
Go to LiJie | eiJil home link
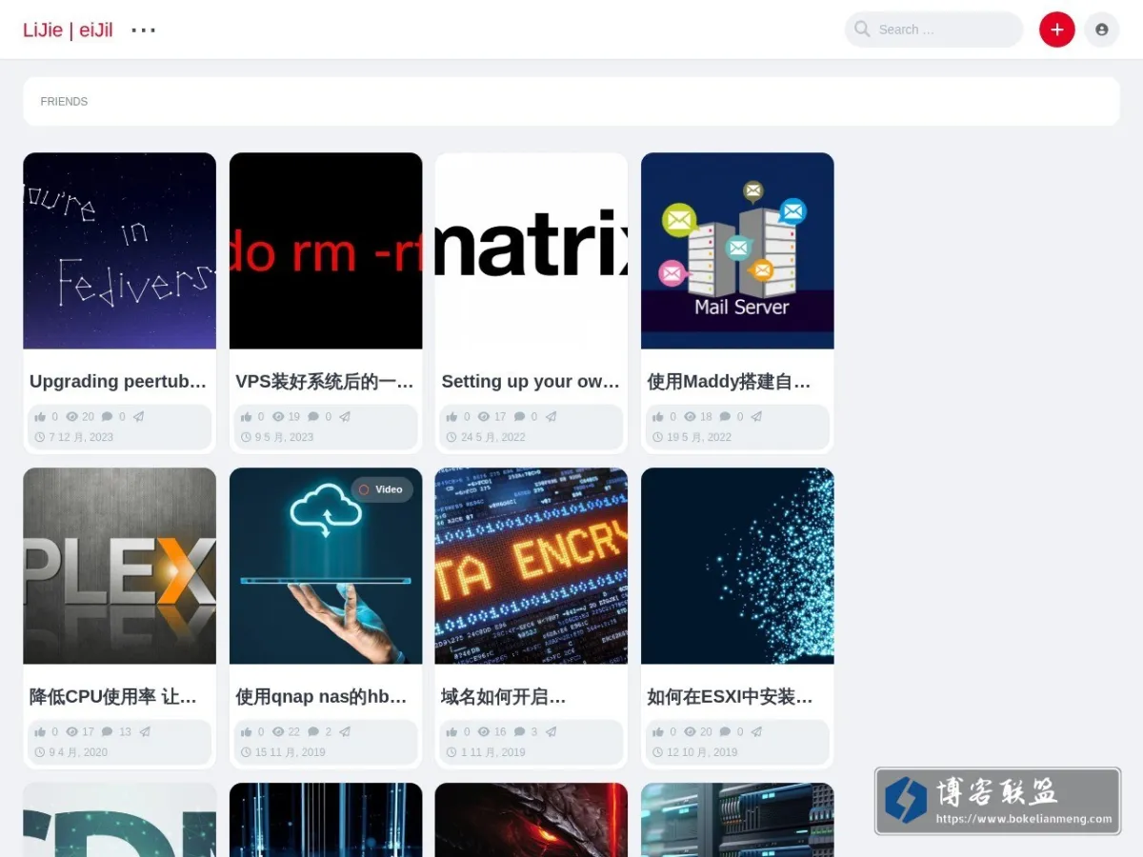tap(68, 30)
